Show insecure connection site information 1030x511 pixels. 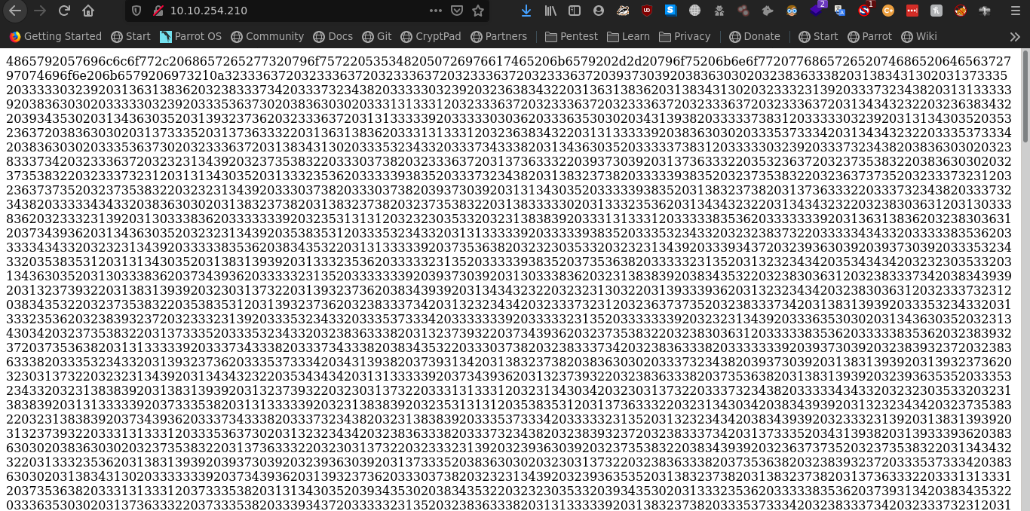point(158,11)
